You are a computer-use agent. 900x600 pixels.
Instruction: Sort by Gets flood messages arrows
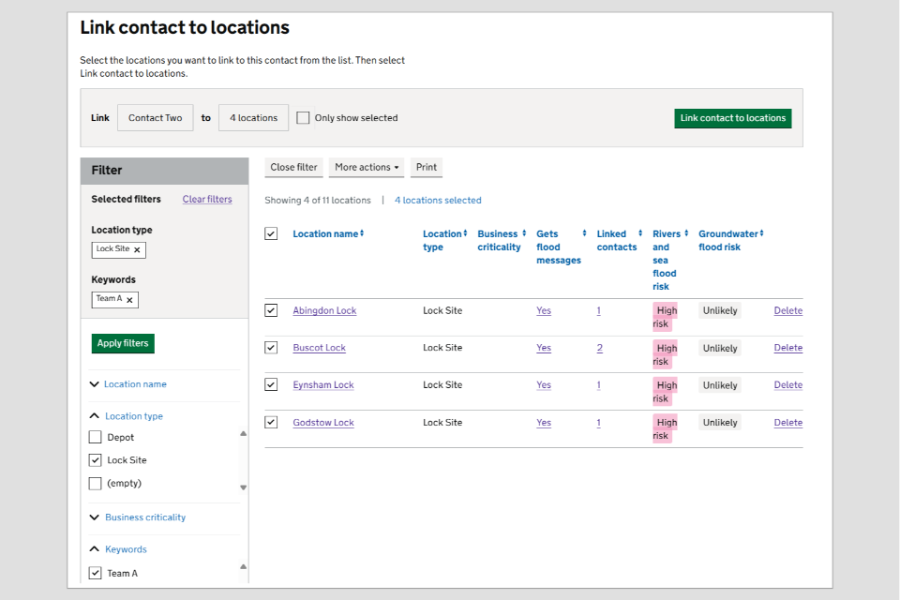click(584, 233)
